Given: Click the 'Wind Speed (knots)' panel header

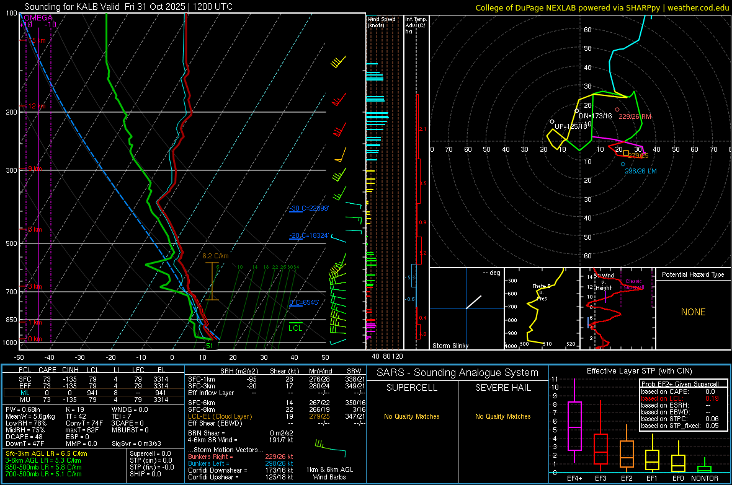Looking at the screenshot, I should pos(382,22).
